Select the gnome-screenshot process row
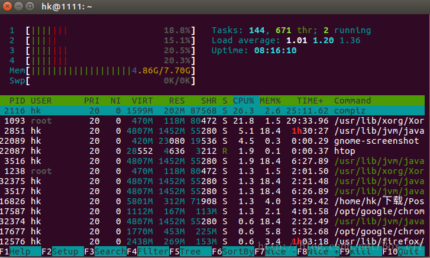The height and width of the screenshot is (258, 430). (212, 141)
